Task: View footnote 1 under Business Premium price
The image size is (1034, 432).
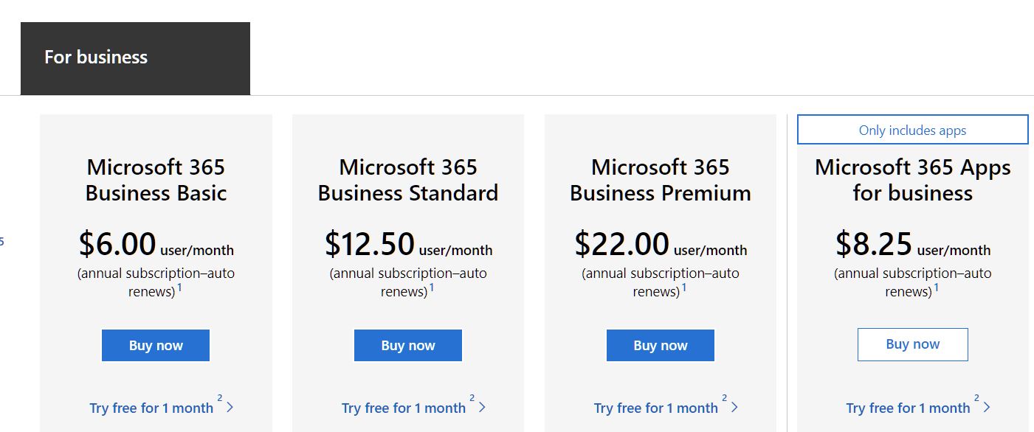Action: point(684,288)
